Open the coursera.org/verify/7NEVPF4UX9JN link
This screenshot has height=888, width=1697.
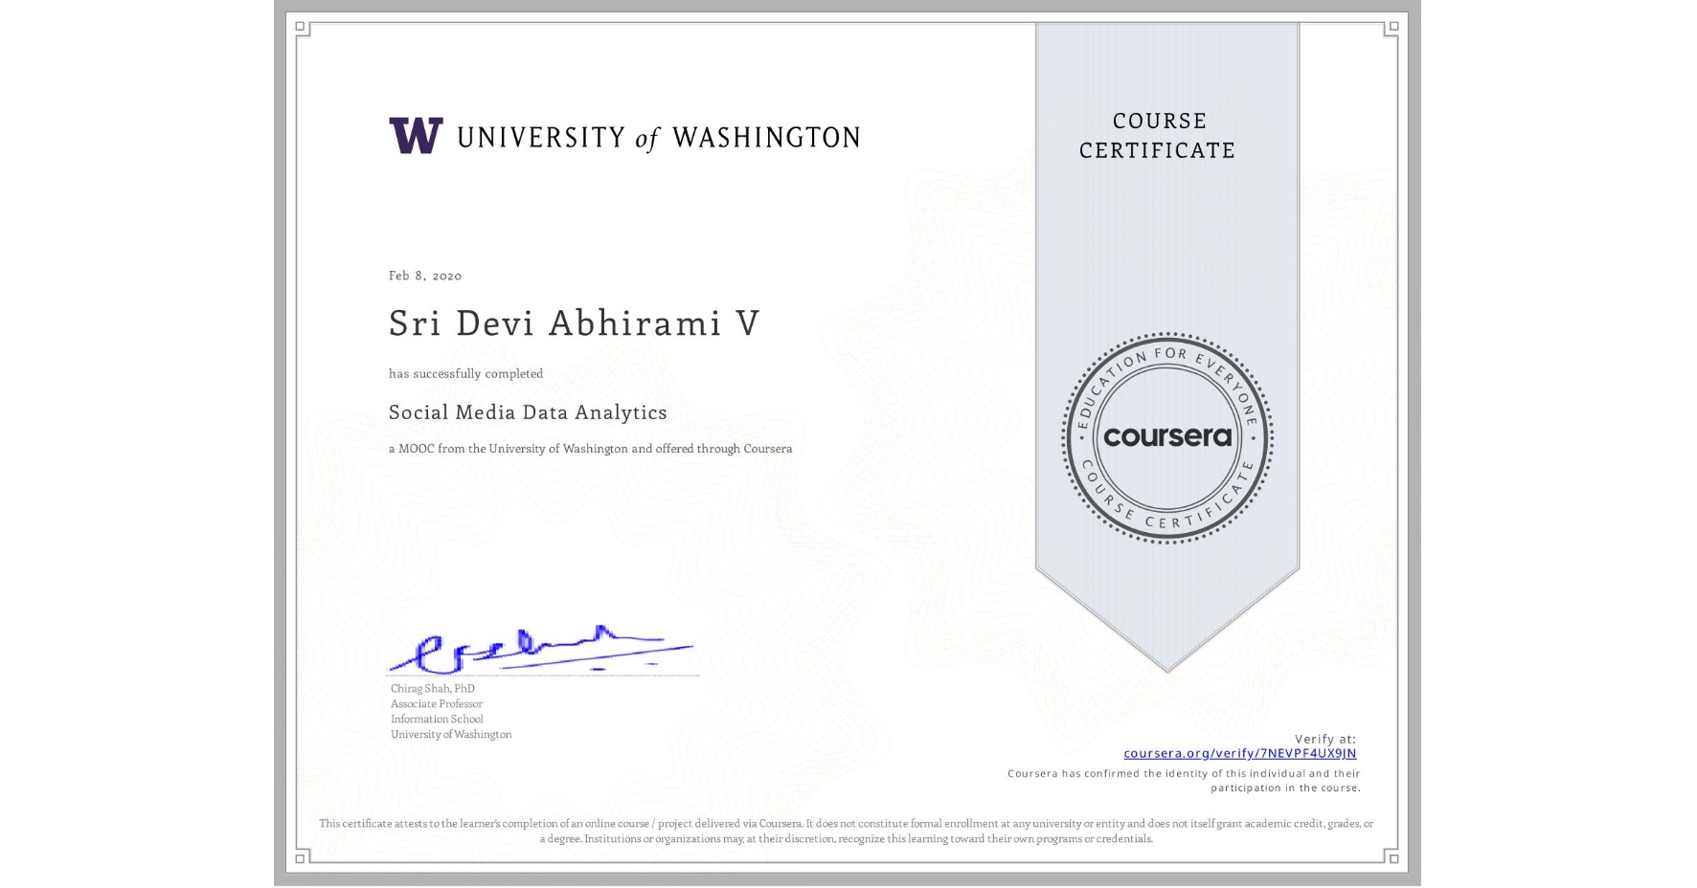point(1238,753)
